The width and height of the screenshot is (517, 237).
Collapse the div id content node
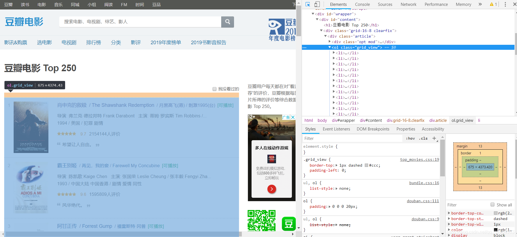point(317,19)
